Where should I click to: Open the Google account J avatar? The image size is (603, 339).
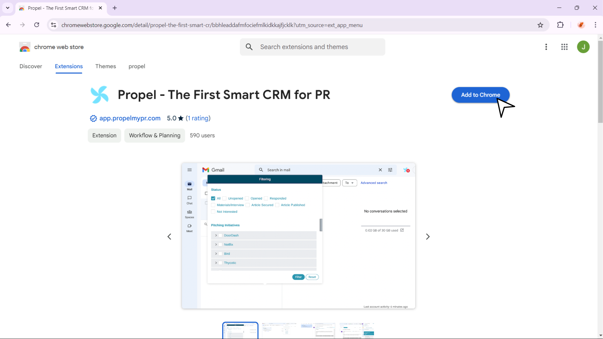(x=583, y=47)
